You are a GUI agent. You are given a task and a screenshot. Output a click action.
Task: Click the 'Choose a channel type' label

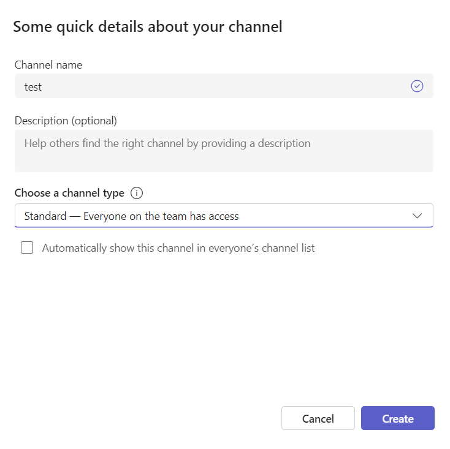point(69,193)
